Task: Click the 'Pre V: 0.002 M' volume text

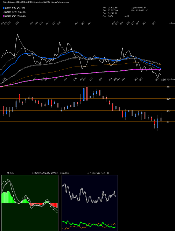Action: click(x=139, y=10)
